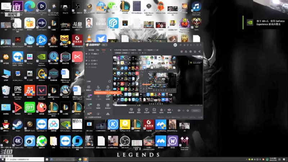
Task: Select Sound Capture desktop icon
Action: click(x=42, y=24)
